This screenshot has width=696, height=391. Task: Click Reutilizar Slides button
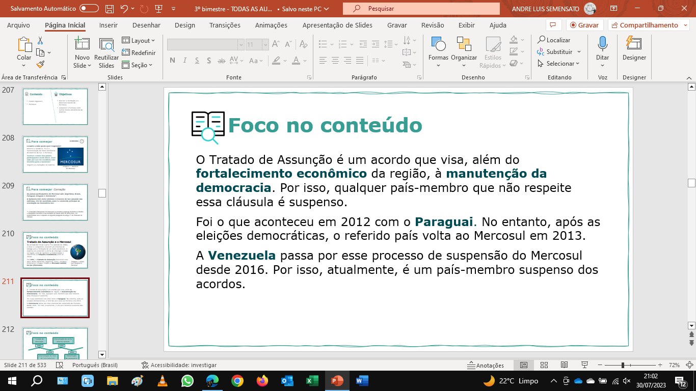pos(106,53)
